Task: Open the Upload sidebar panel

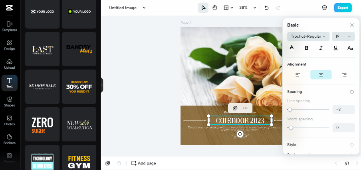Action: coord(10,64)
